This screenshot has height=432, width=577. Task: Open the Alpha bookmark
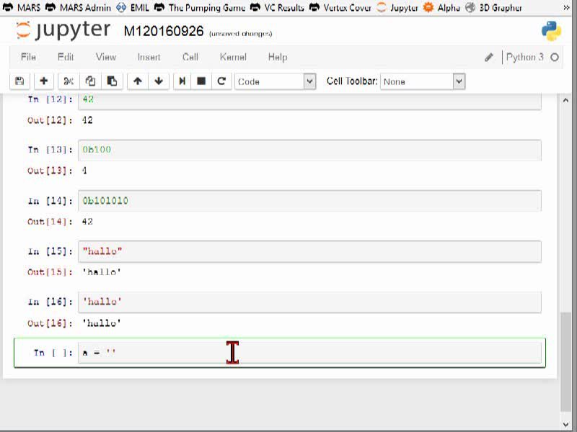tap(441, 7)
